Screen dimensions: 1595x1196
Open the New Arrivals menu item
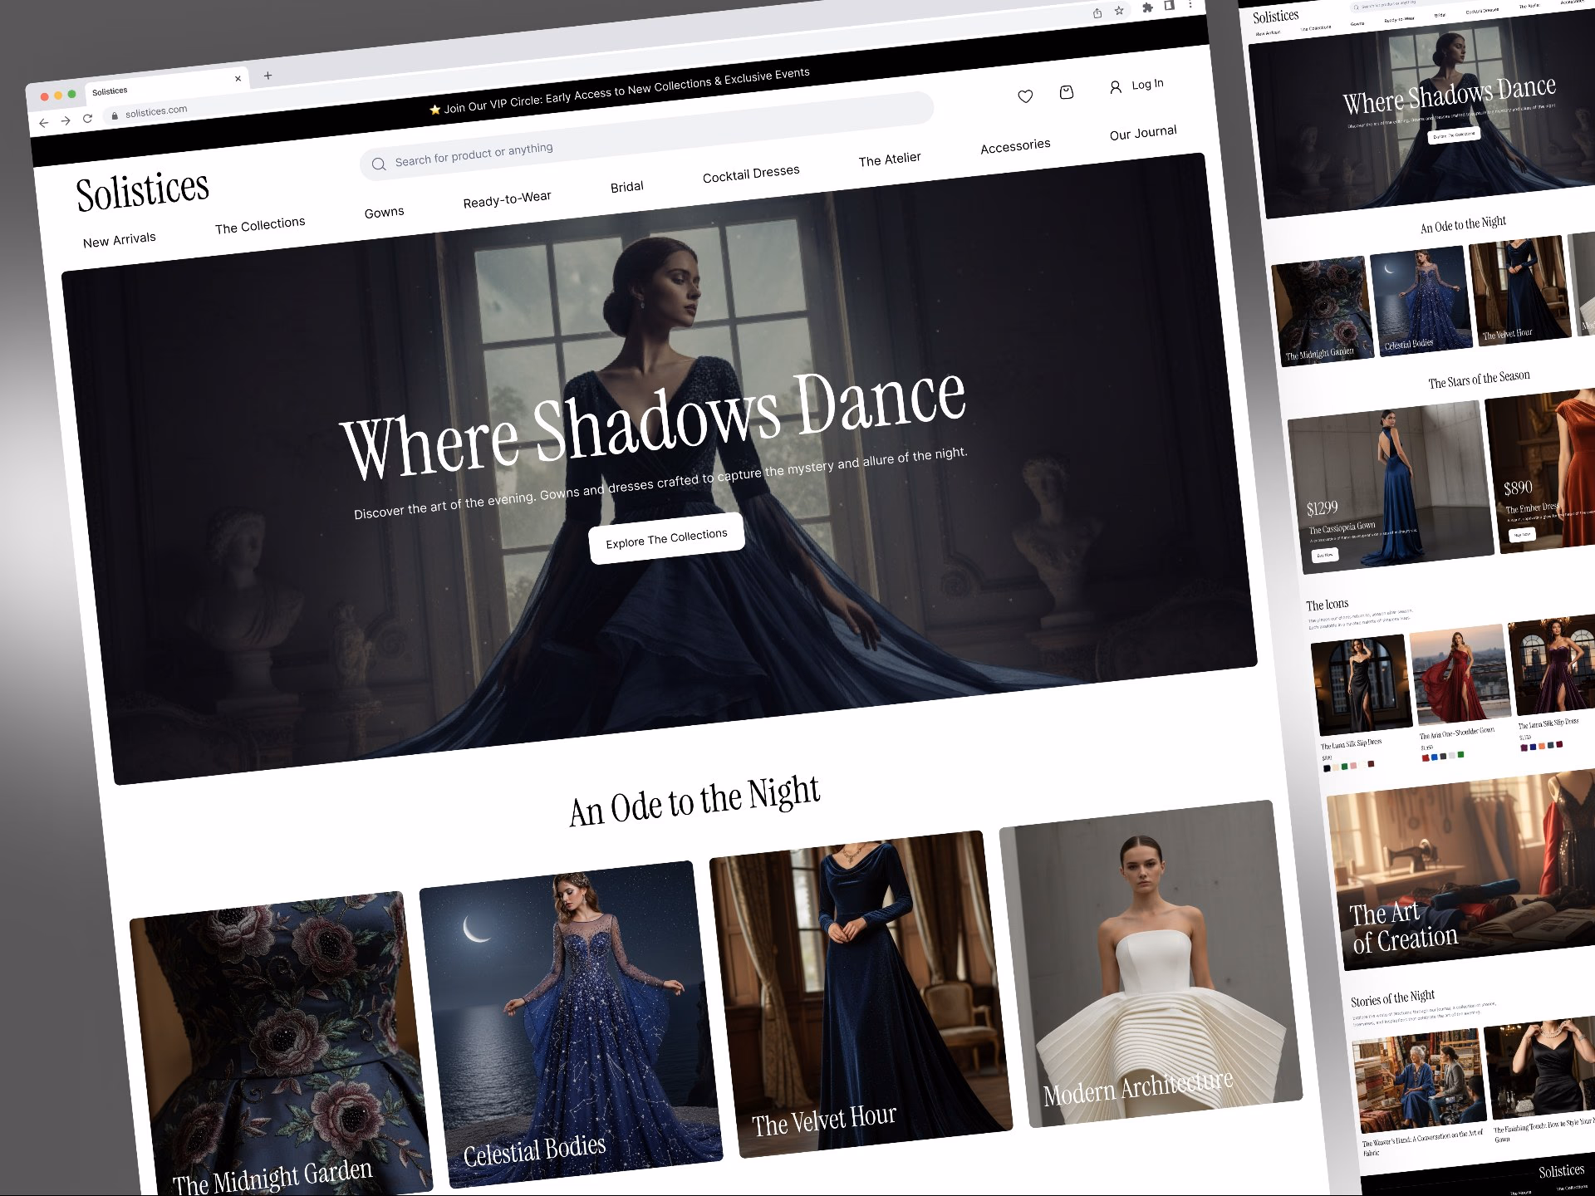click(119, 240)
